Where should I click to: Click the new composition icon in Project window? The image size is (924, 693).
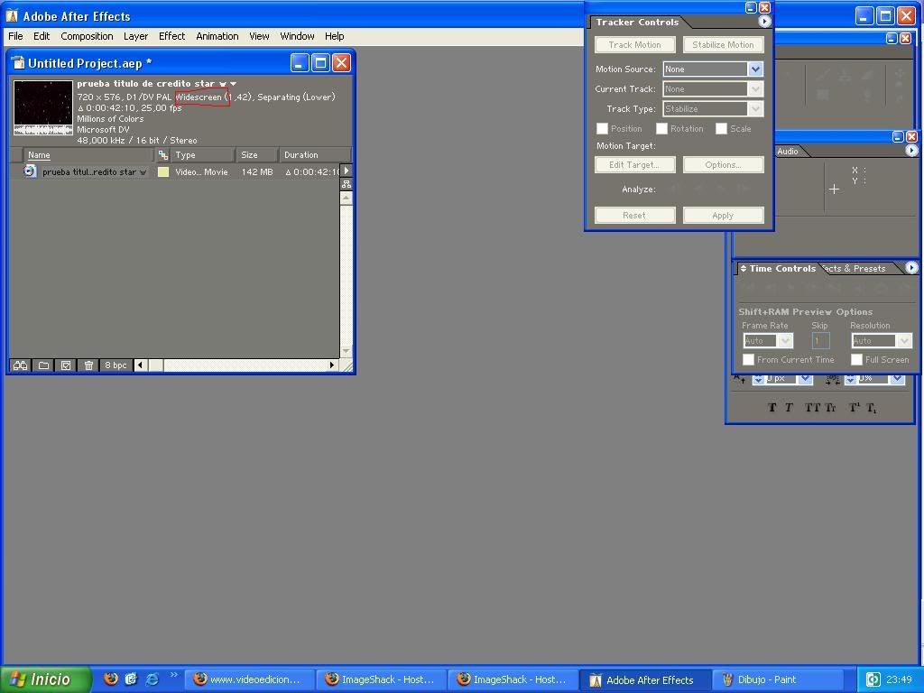66,365
